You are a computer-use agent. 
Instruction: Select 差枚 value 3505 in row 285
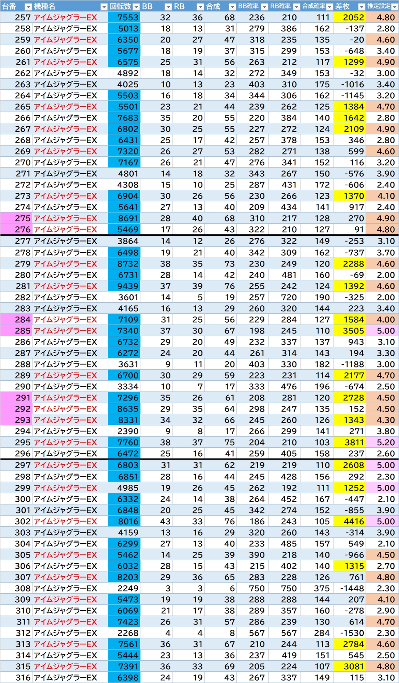pyautogui.click(x=349, y=331)
